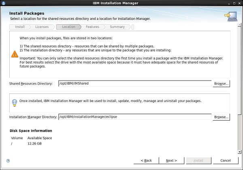Select the Location step tab
243x170 pixels.
69,27
